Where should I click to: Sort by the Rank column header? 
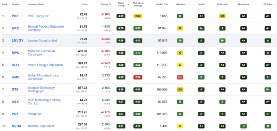[x=5, y=4]
